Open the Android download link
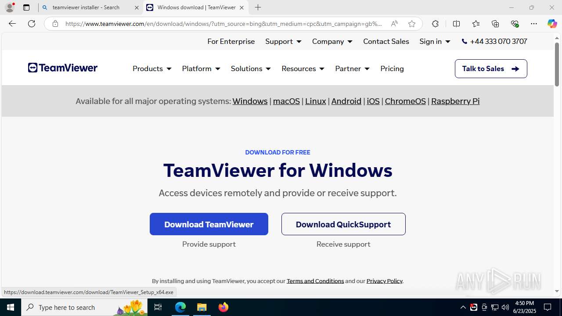 tap(346, 101)
